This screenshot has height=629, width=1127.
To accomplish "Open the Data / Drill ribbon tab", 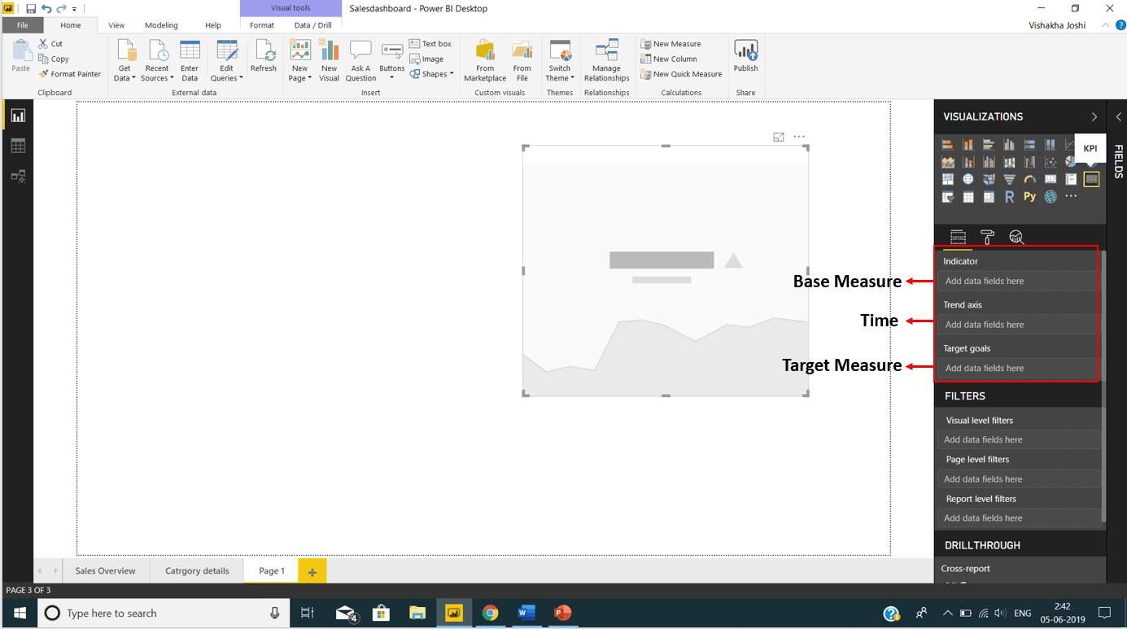I will tap(312, 25).
